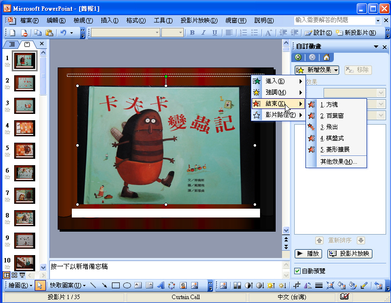Click the help question input box
Screen dimensions: 391x303
(x=334, y=20)
